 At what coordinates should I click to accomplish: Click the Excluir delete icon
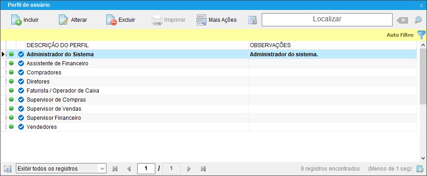coord(111,20)
